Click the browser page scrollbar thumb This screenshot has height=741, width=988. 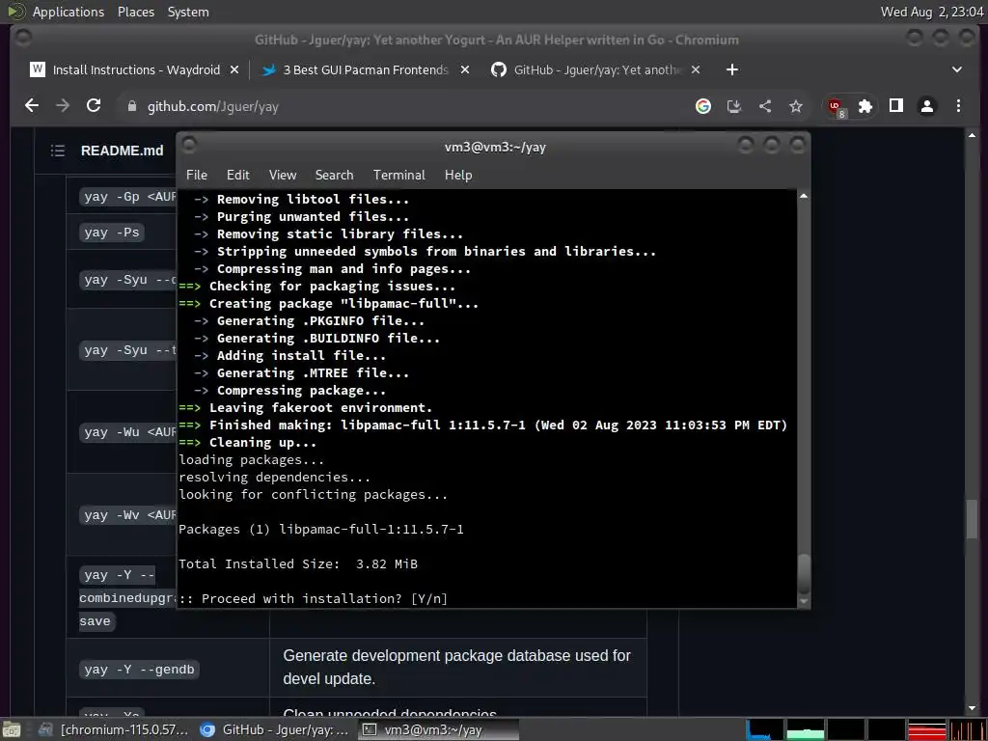coord(972,518)
